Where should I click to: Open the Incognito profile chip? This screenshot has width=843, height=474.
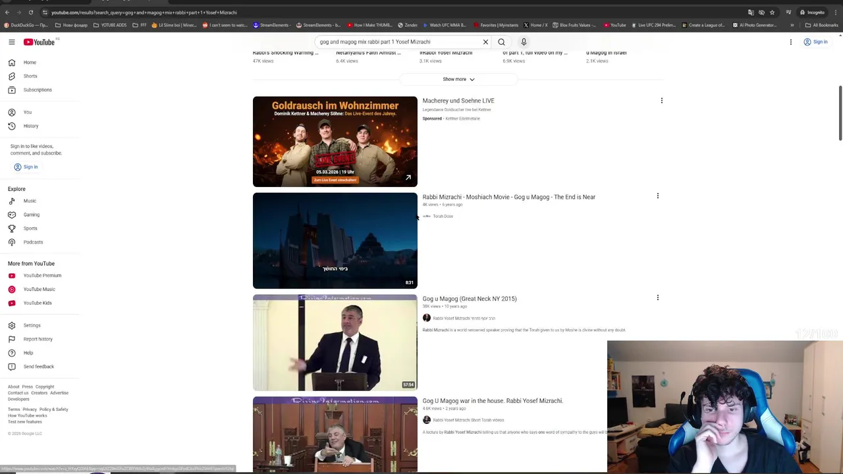click(812, 13)
